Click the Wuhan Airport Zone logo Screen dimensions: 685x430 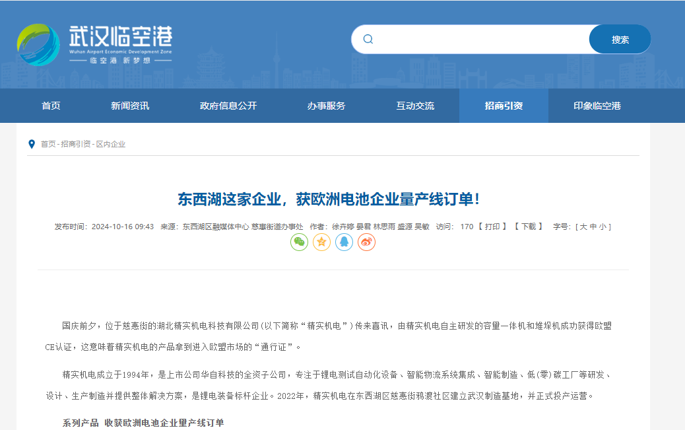94,44
